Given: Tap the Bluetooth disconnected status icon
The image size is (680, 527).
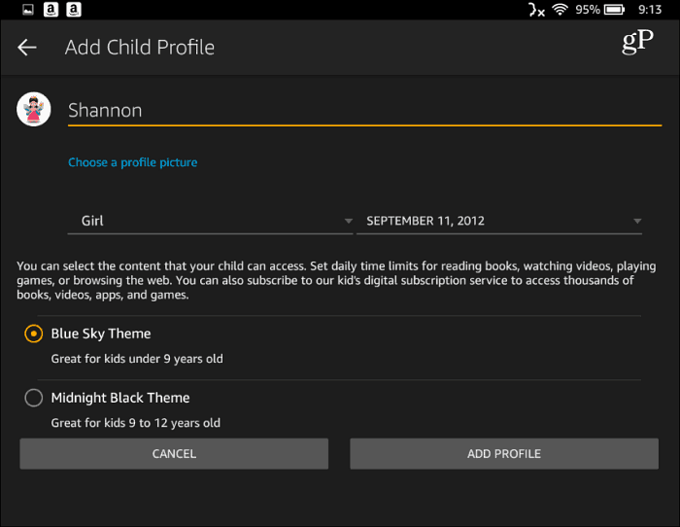Looking at the screenshot, I should (536, 9).
